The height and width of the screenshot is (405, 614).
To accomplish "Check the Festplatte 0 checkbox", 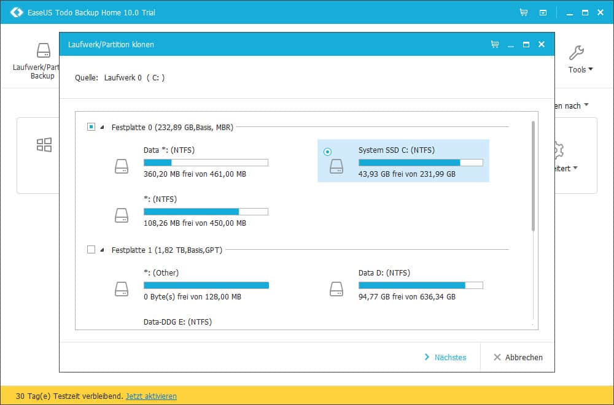I will click(91, 127).
